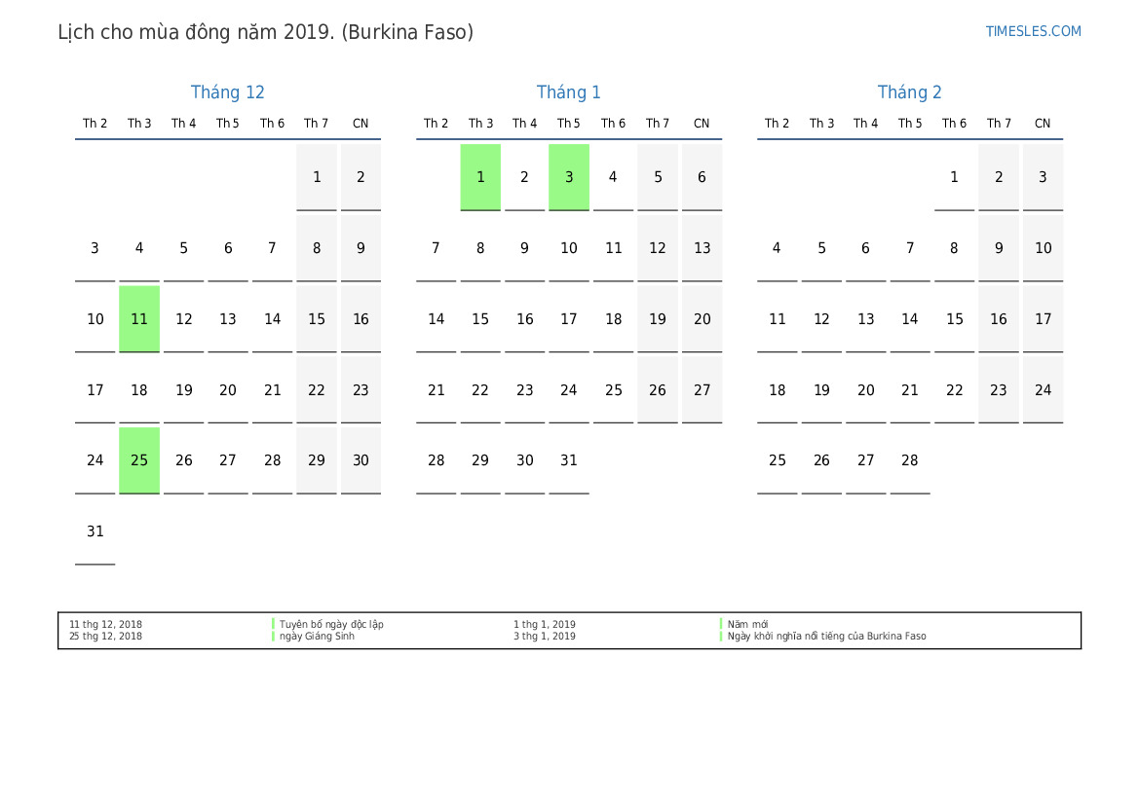Click January 31 date cell
This screenshot has height=805, width=1139.
point(569,460)
